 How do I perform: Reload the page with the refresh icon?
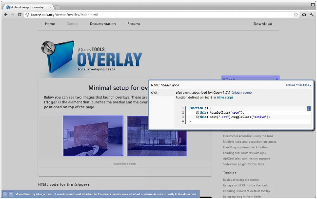click(20, 15)
